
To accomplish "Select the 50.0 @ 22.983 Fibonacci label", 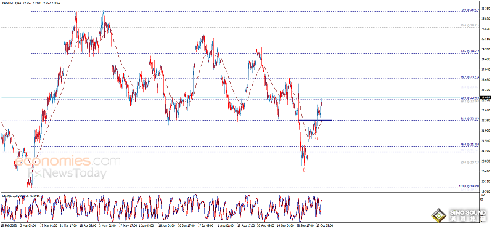I will click(x=470, y=98).
